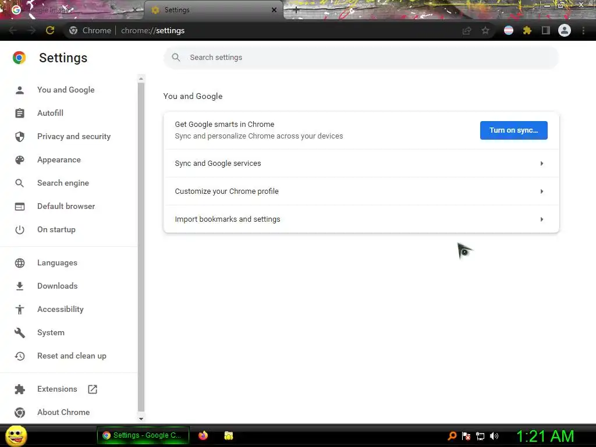Open the extensions puzzle icon in the toolbar

click(527, 30)
